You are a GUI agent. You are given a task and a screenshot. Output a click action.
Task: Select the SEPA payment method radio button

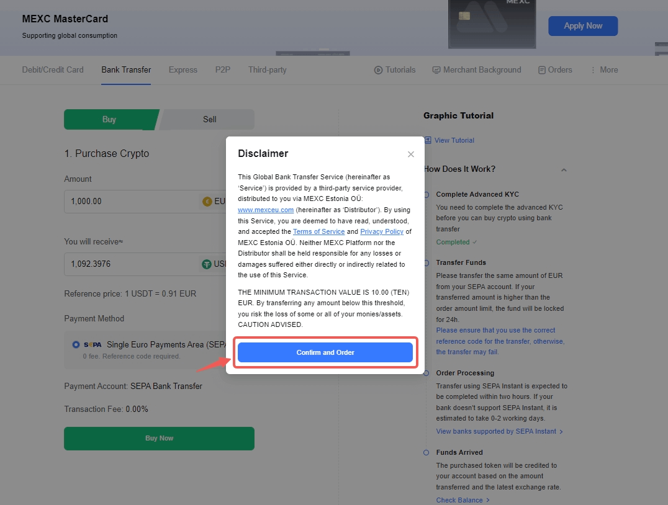coord(76,344)
